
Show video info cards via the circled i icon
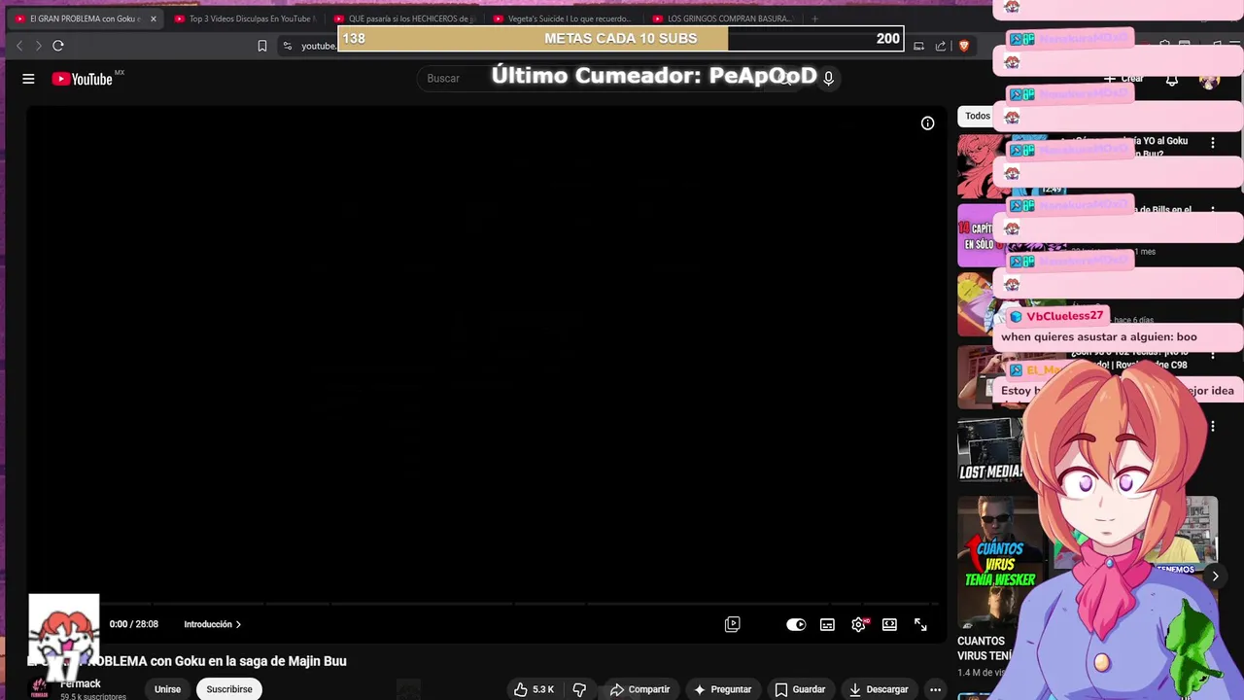click(x=927, y=123)
